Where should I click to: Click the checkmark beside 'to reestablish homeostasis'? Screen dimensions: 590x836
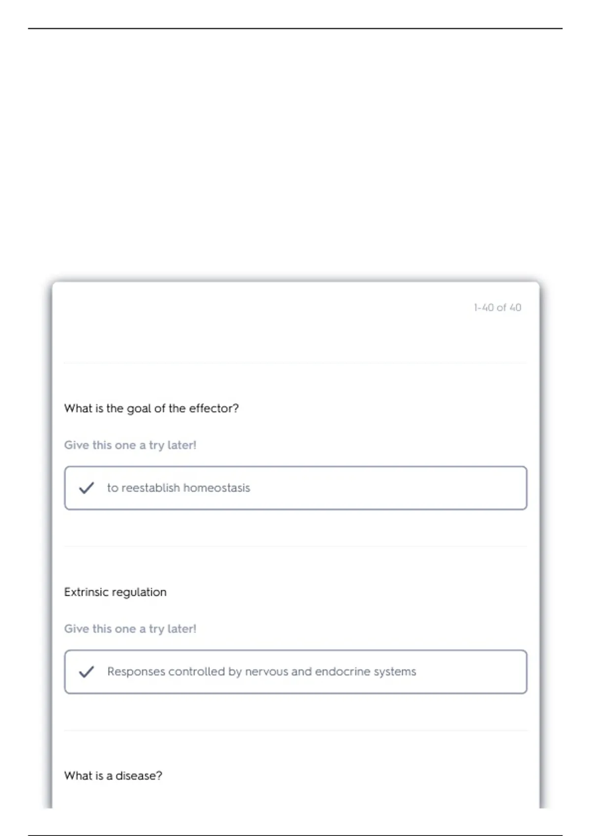click(87, 488)
